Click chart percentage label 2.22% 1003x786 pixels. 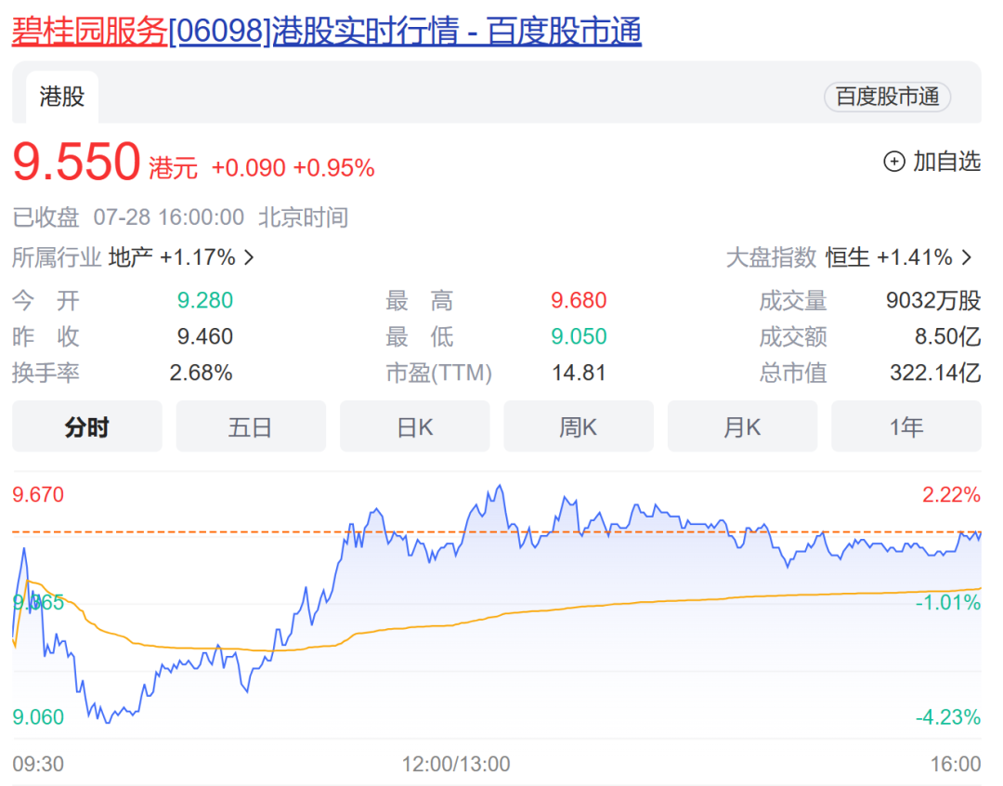pyautogui.click(x=951, y=495)
